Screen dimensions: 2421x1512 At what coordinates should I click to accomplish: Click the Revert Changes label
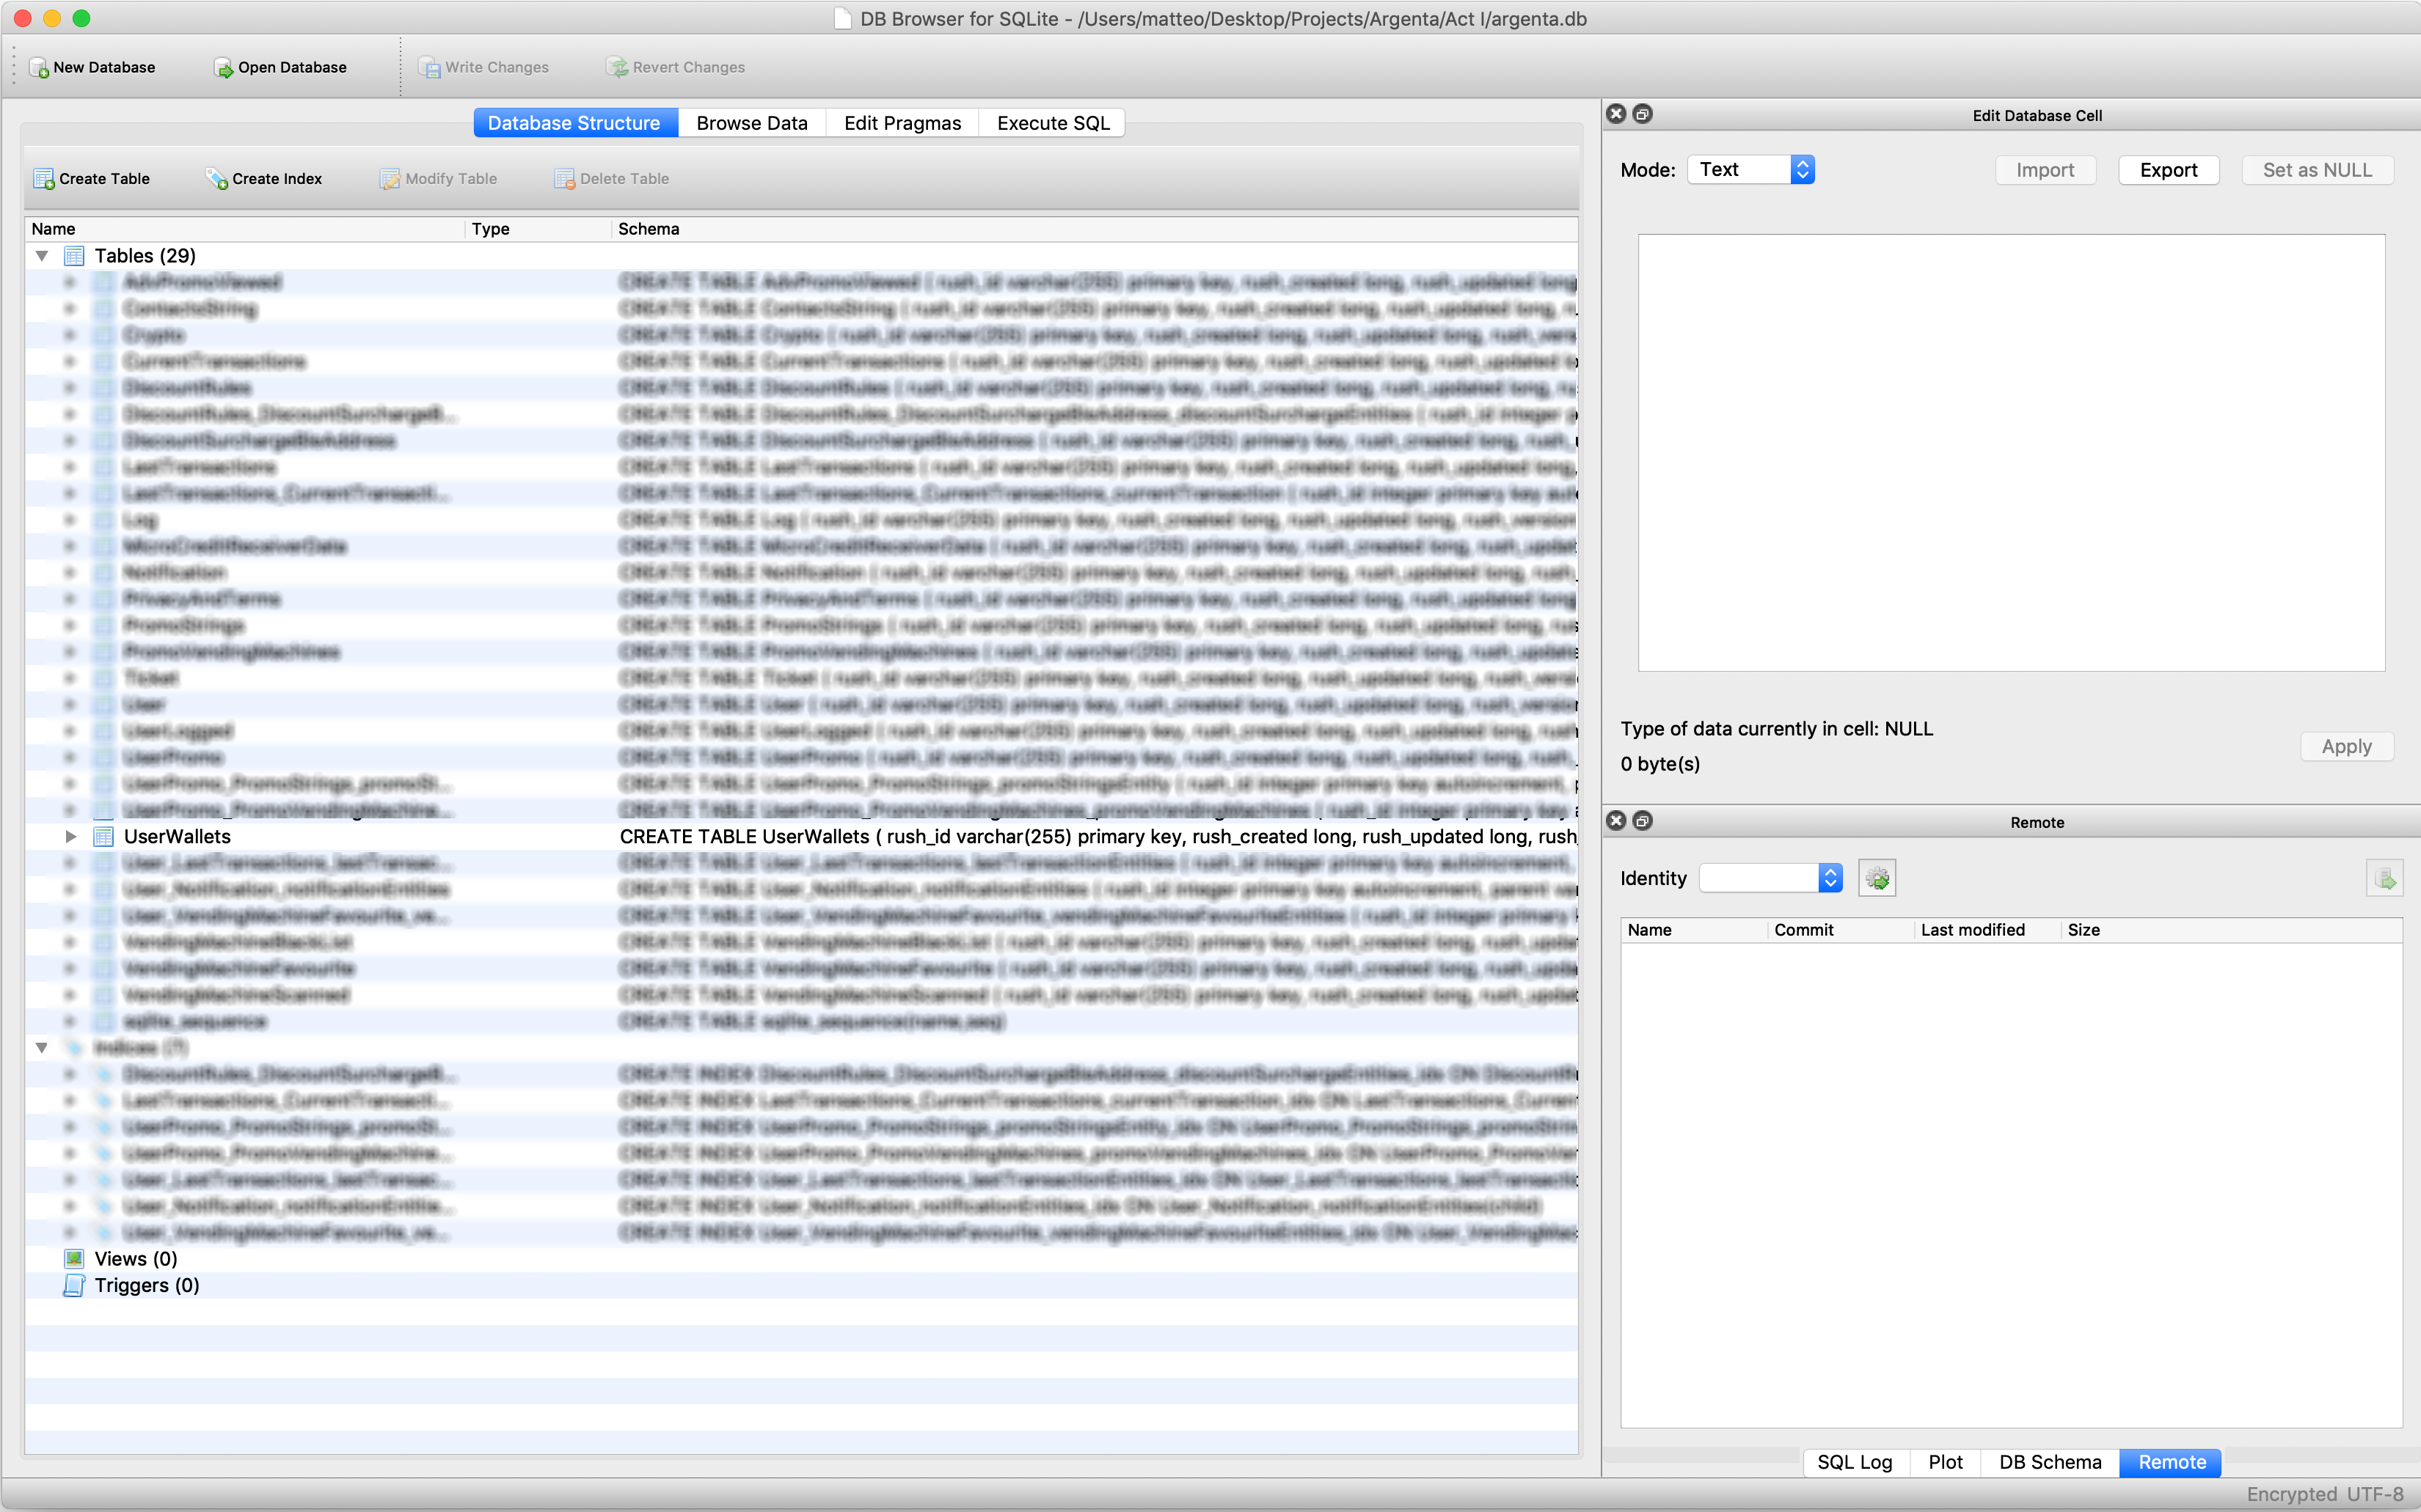[x=688, y=68]
